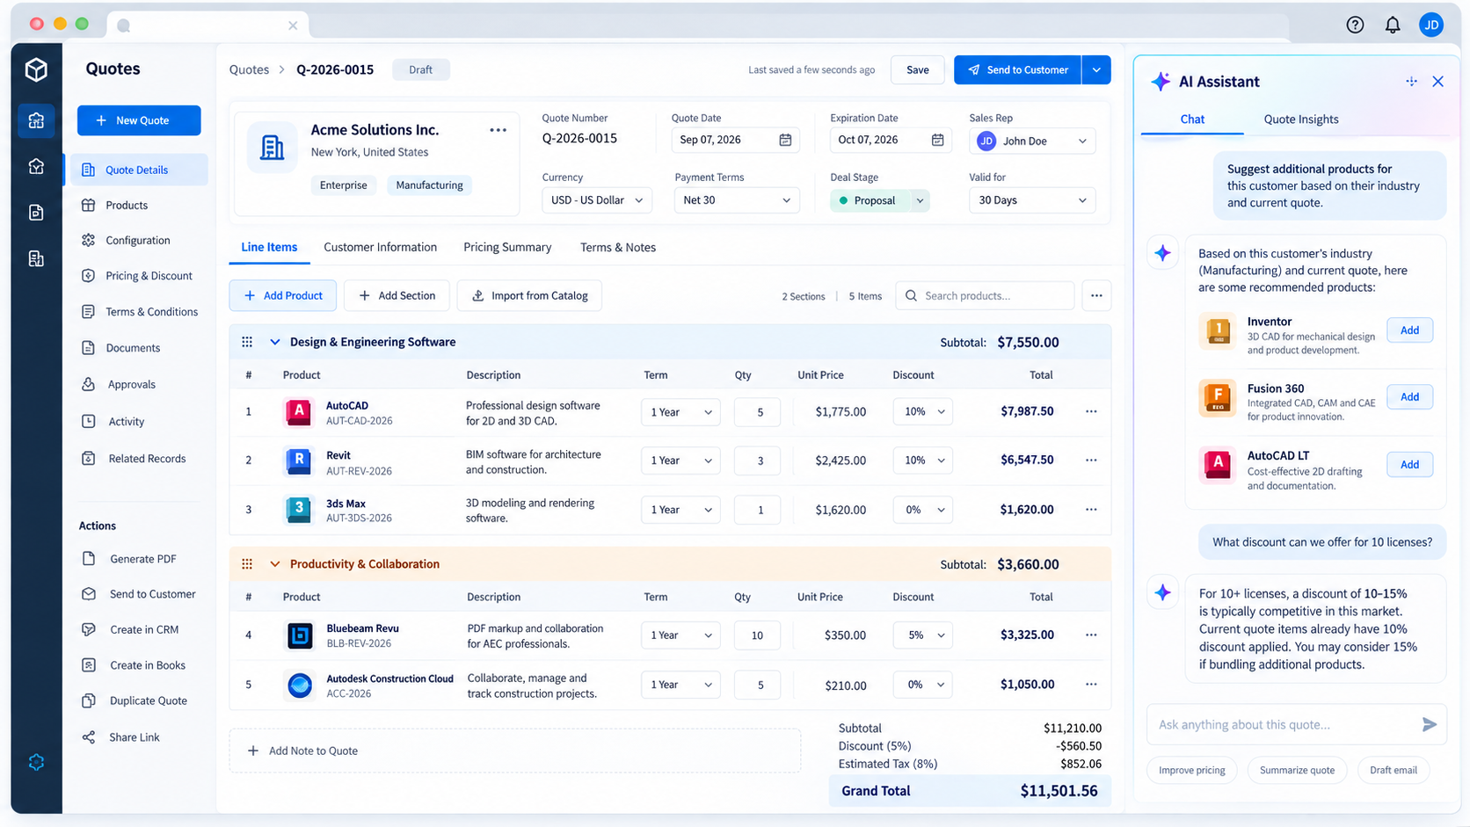Open 3ds Max term 1 Year dropdown
Image resolution: width=1470 pixels, height=827 pixels.
[x=680, y=510]
